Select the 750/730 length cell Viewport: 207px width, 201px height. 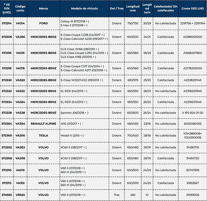(133, 23)
